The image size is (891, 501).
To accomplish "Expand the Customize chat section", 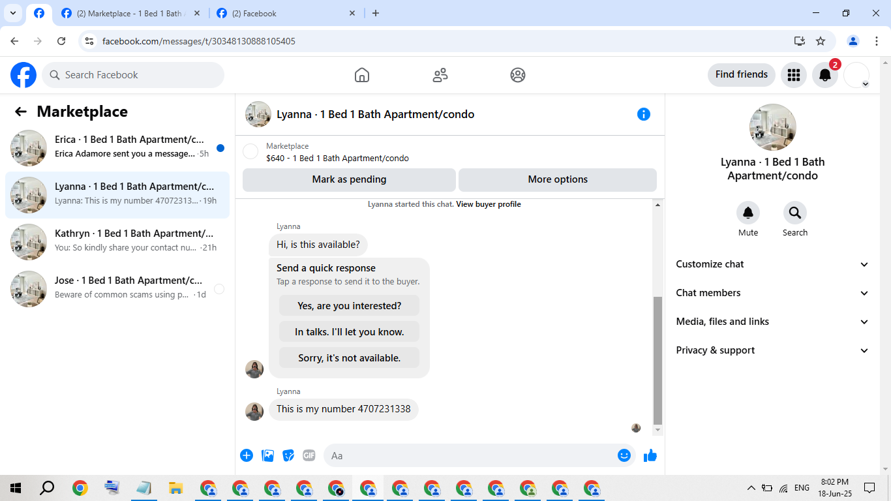I will coord(772,264).
